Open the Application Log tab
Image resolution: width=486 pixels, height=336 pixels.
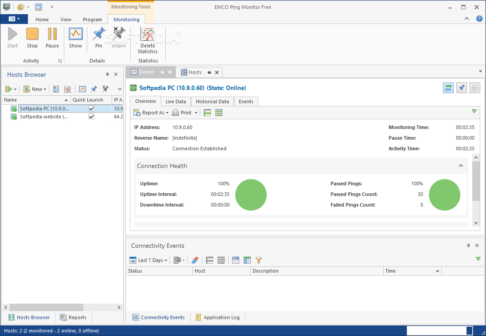pos(218,317)
